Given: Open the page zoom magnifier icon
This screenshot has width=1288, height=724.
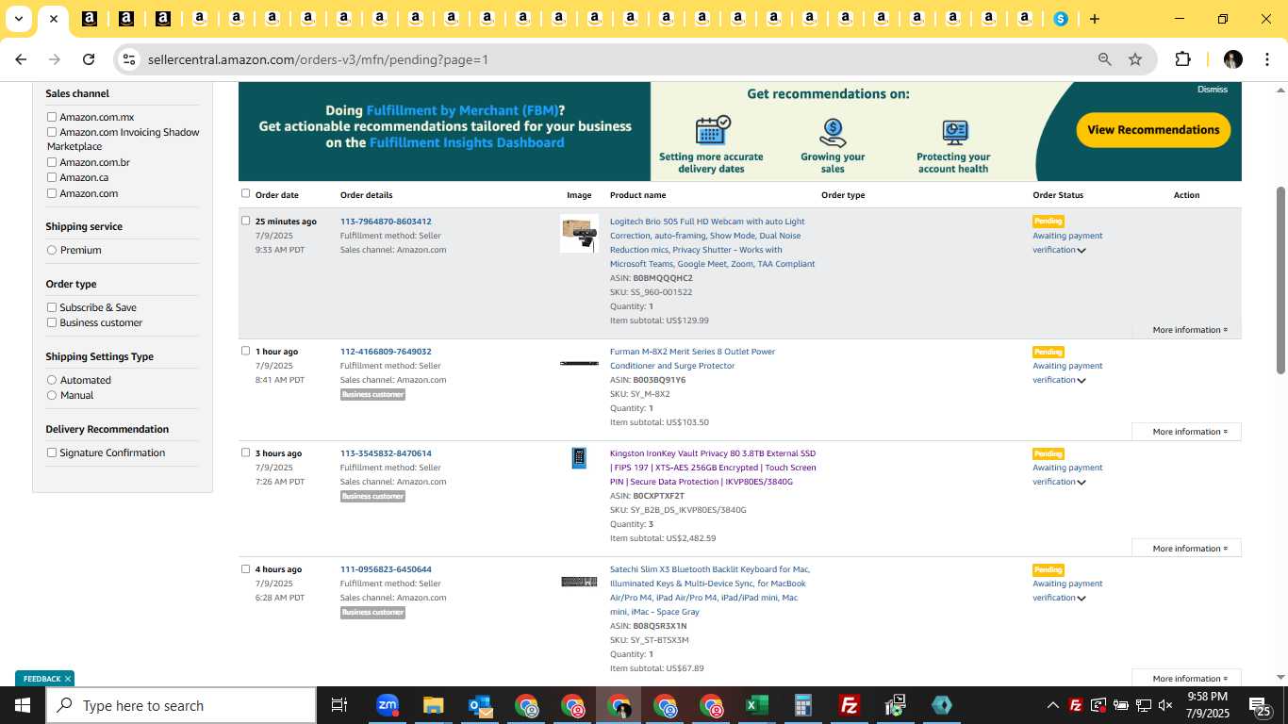Looking at the screenshot, I should 1104,59.
